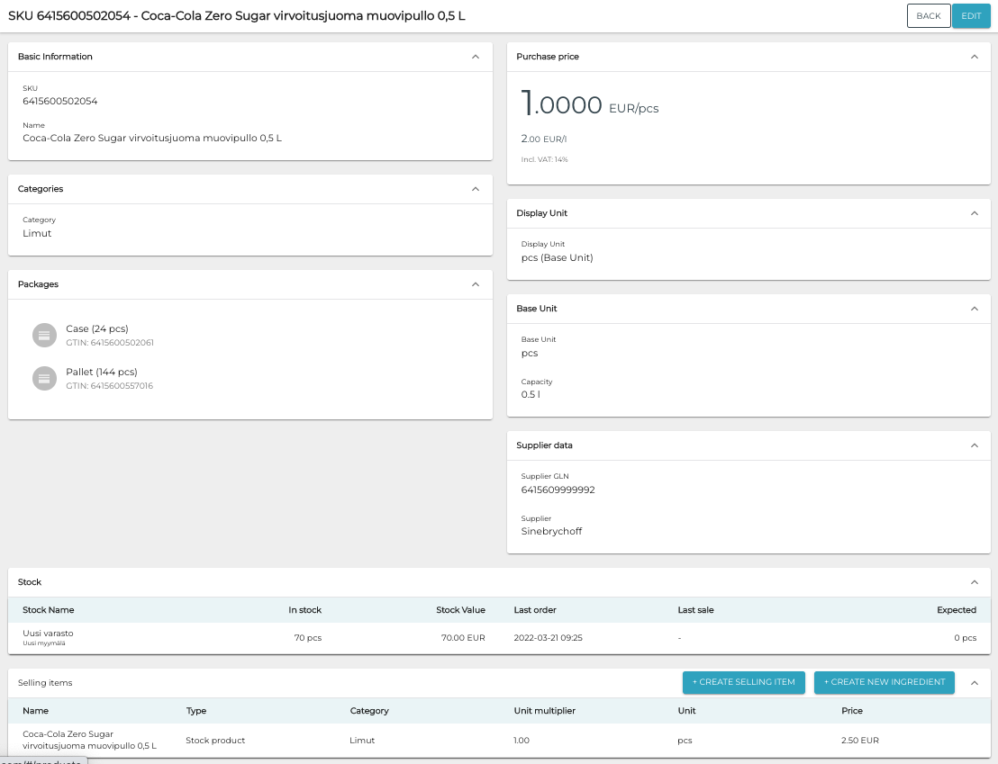Image resolution: width=998 pixels, height=764 pixels.
Task: Collapse the Base Unit panel
Action: pos(974,309)
